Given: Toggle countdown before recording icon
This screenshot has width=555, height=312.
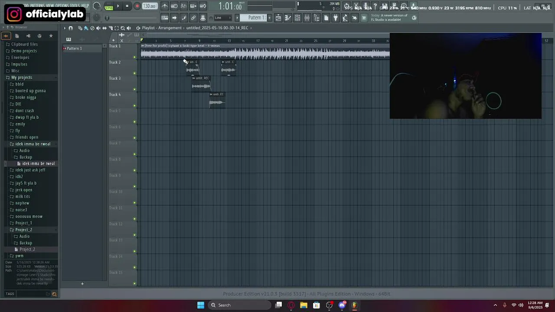Looking at the screenshot, I should pos(184,6).
